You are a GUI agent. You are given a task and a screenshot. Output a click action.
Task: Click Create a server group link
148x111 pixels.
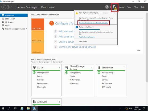pyautogui.click(x=66, y=42)
